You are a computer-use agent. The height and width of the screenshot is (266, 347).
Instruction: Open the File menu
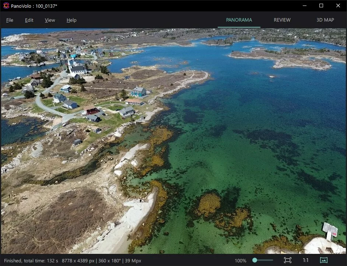pyautogui.click(x=10, y=20)
